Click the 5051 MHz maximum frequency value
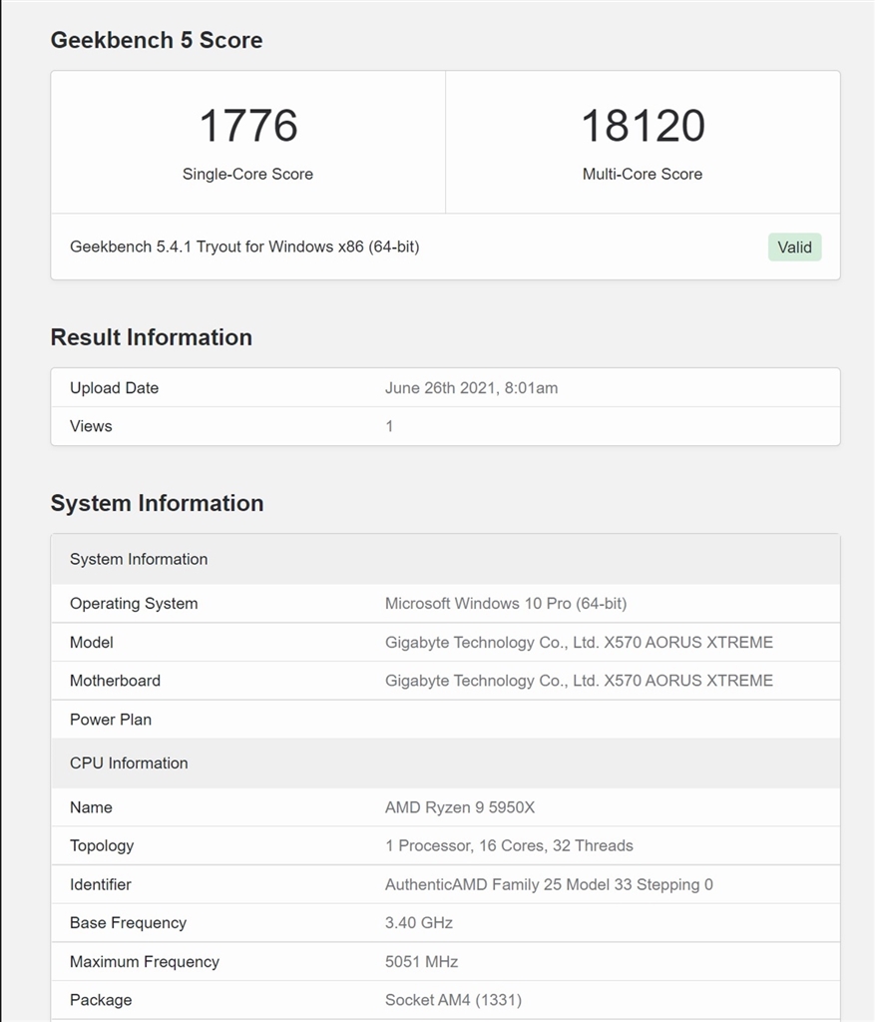Screen dimensions: 875x1022 [421, 962]
